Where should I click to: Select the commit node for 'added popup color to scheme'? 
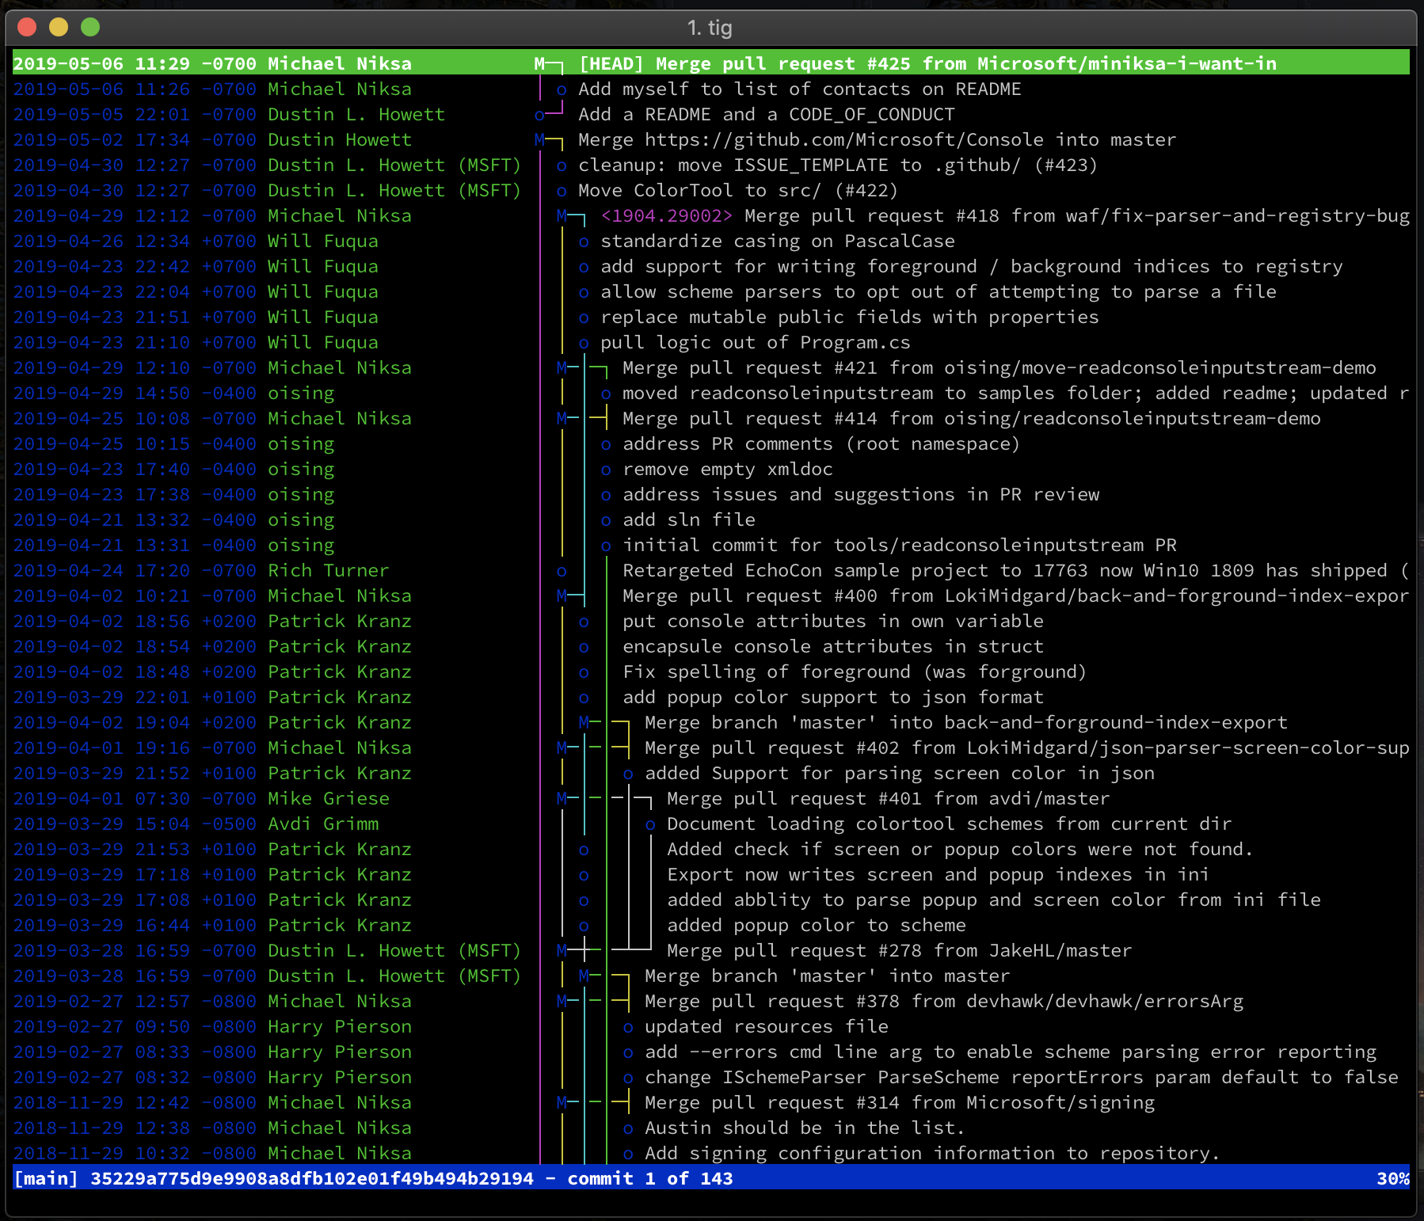click(584, 925)
